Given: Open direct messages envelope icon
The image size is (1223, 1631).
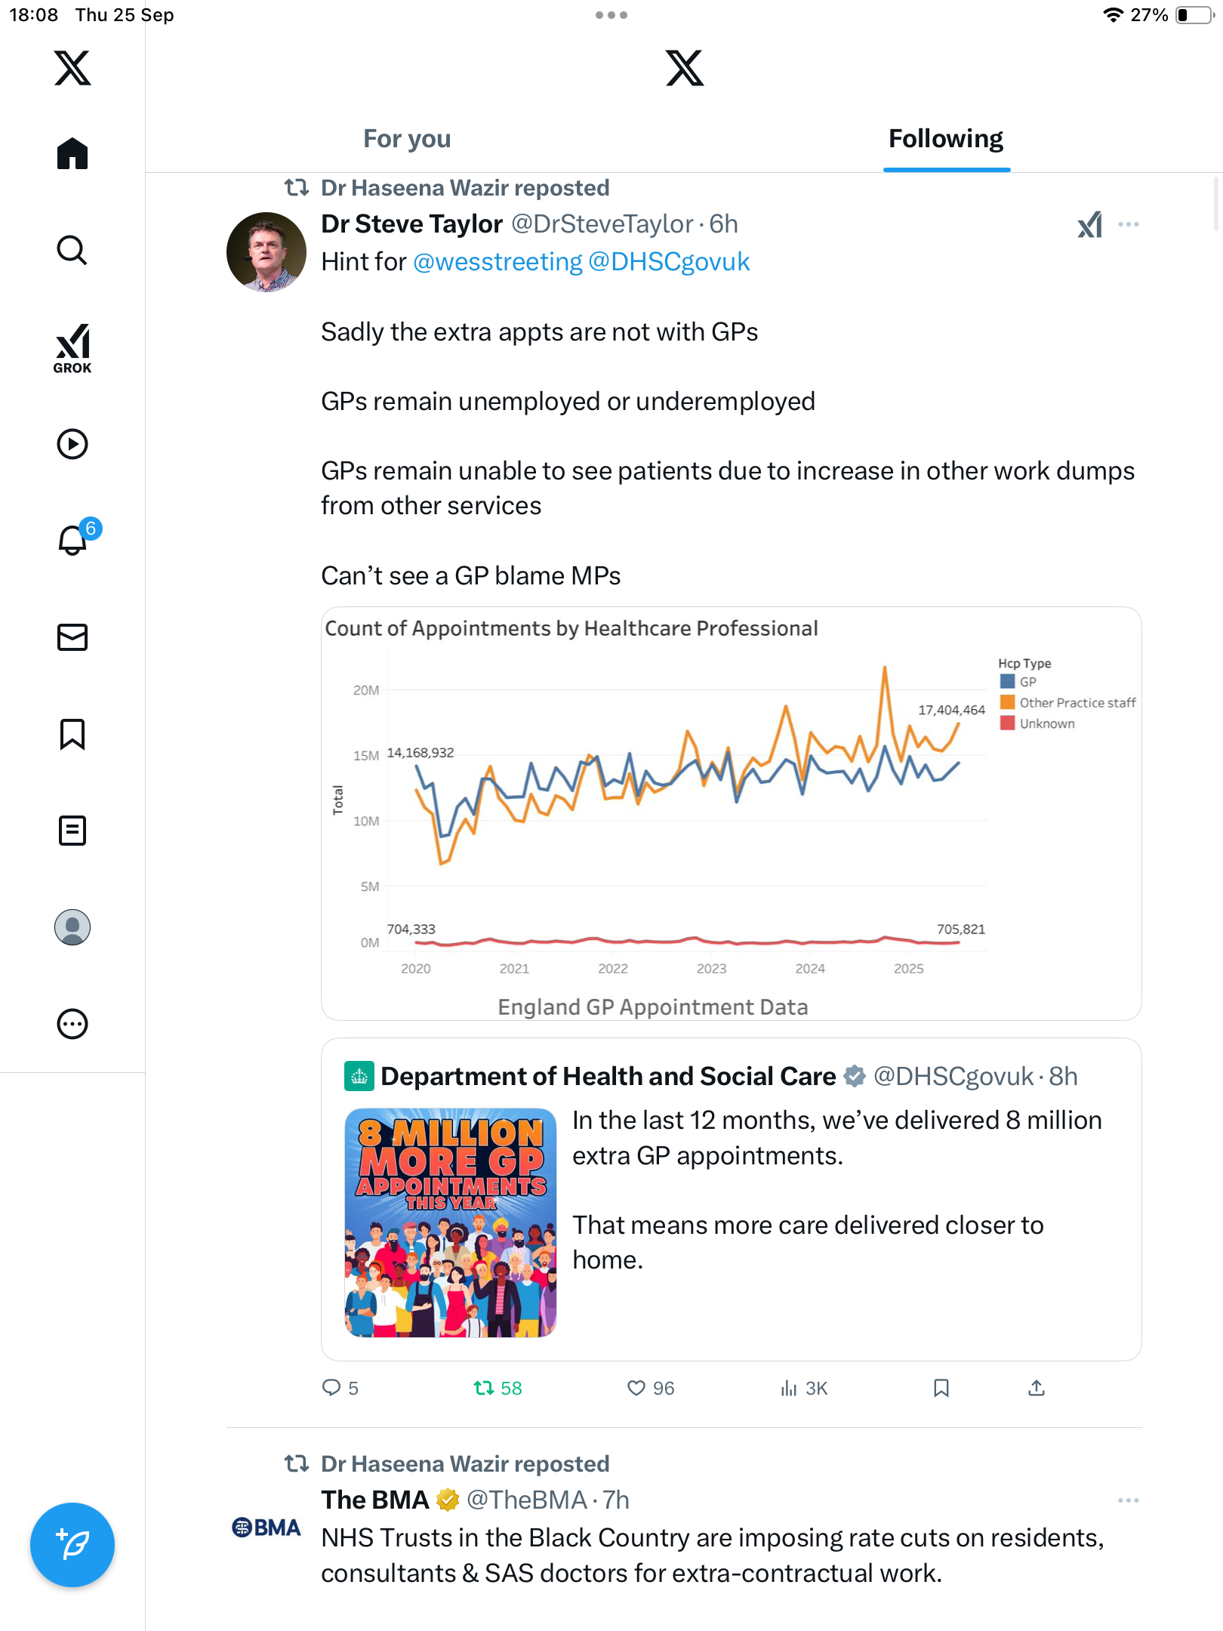Looking at the screenshot, I should (72, 637).
